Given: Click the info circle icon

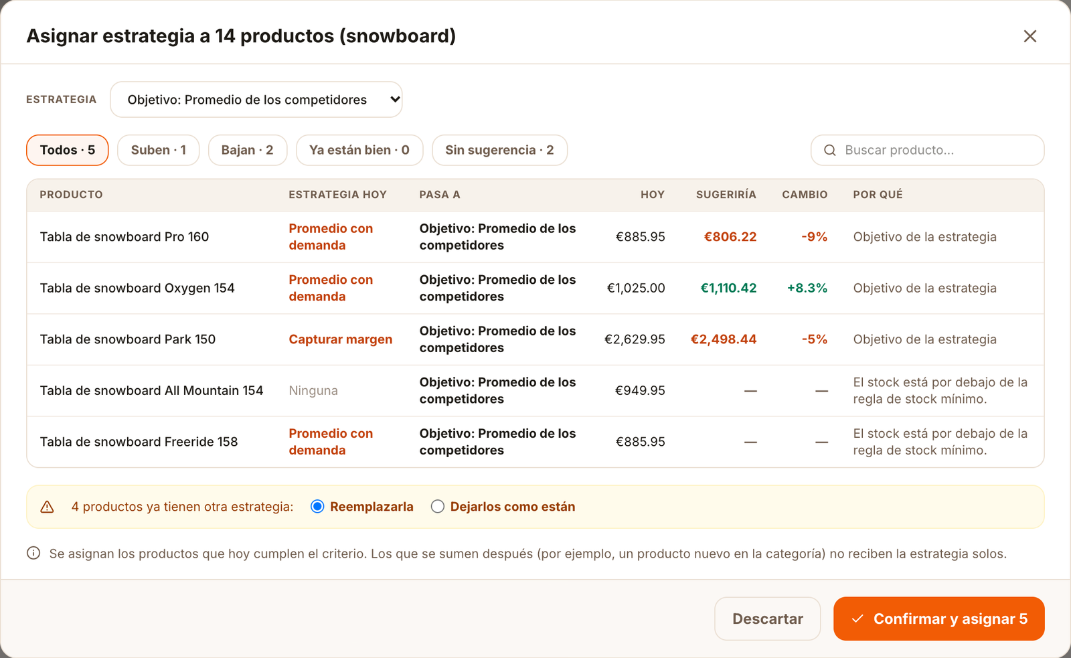Looking at the screenshot, I should point(33,554).
